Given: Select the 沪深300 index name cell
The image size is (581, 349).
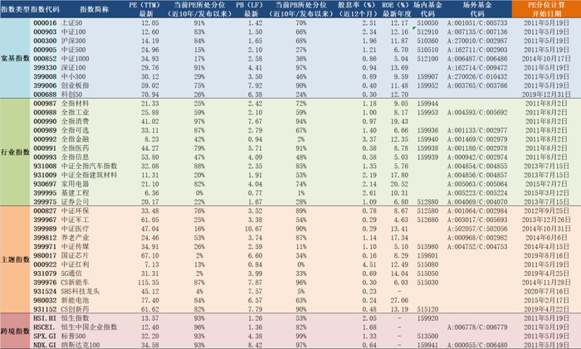Looking at the screenshot, I should [73, 41].
